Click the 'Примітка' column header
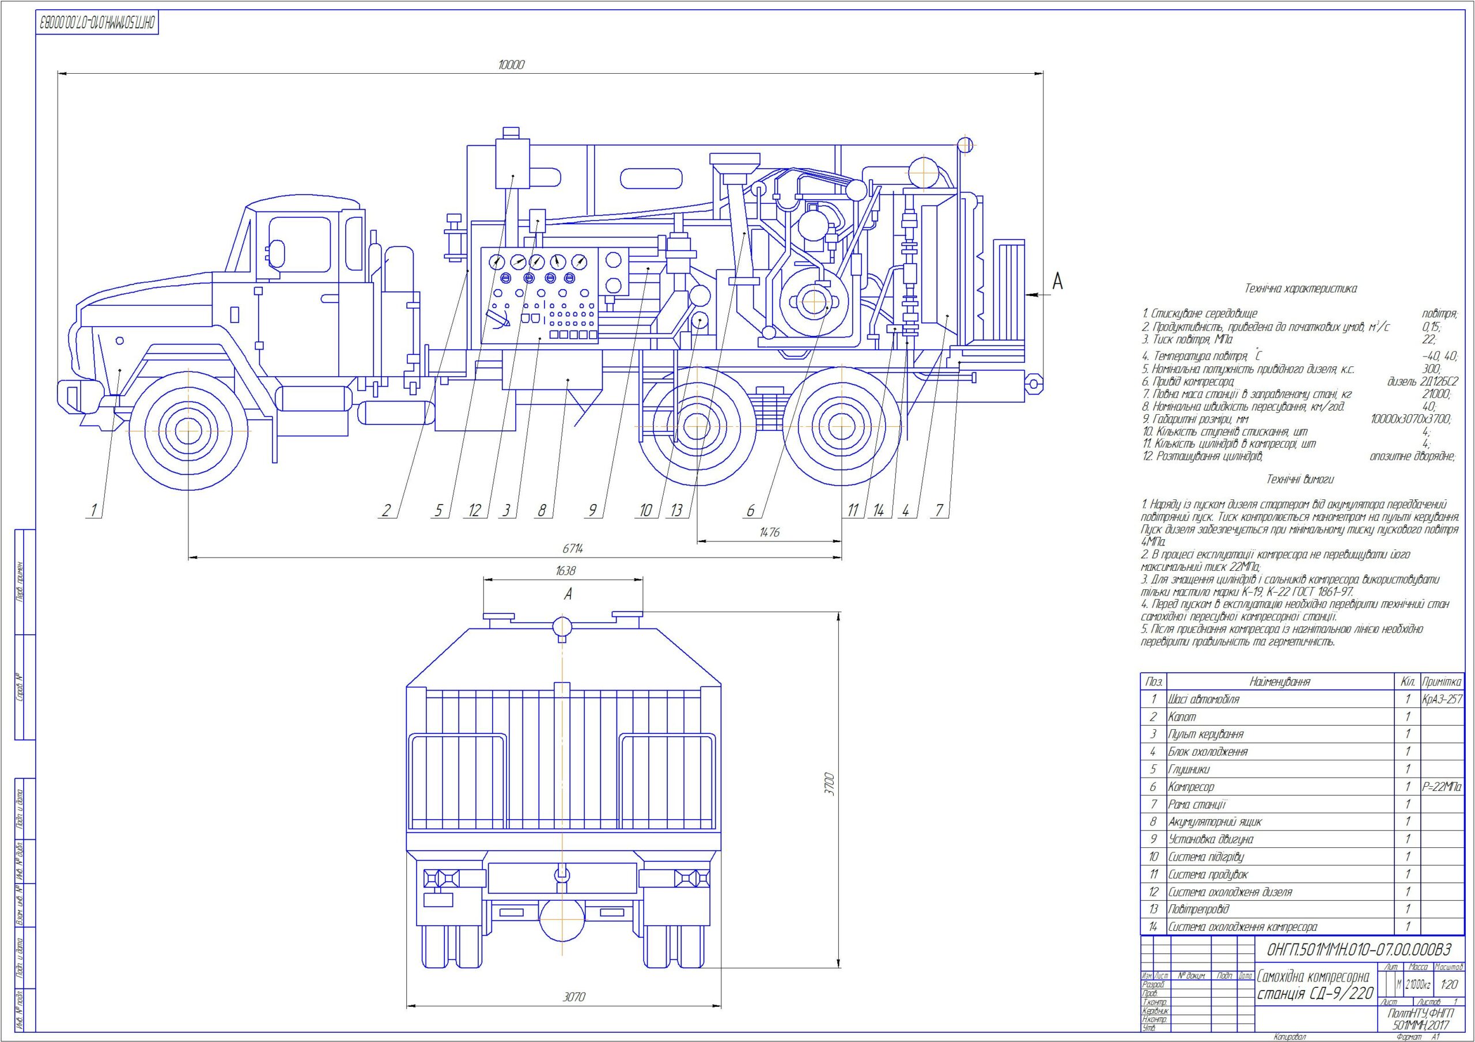 (1442, 682)
